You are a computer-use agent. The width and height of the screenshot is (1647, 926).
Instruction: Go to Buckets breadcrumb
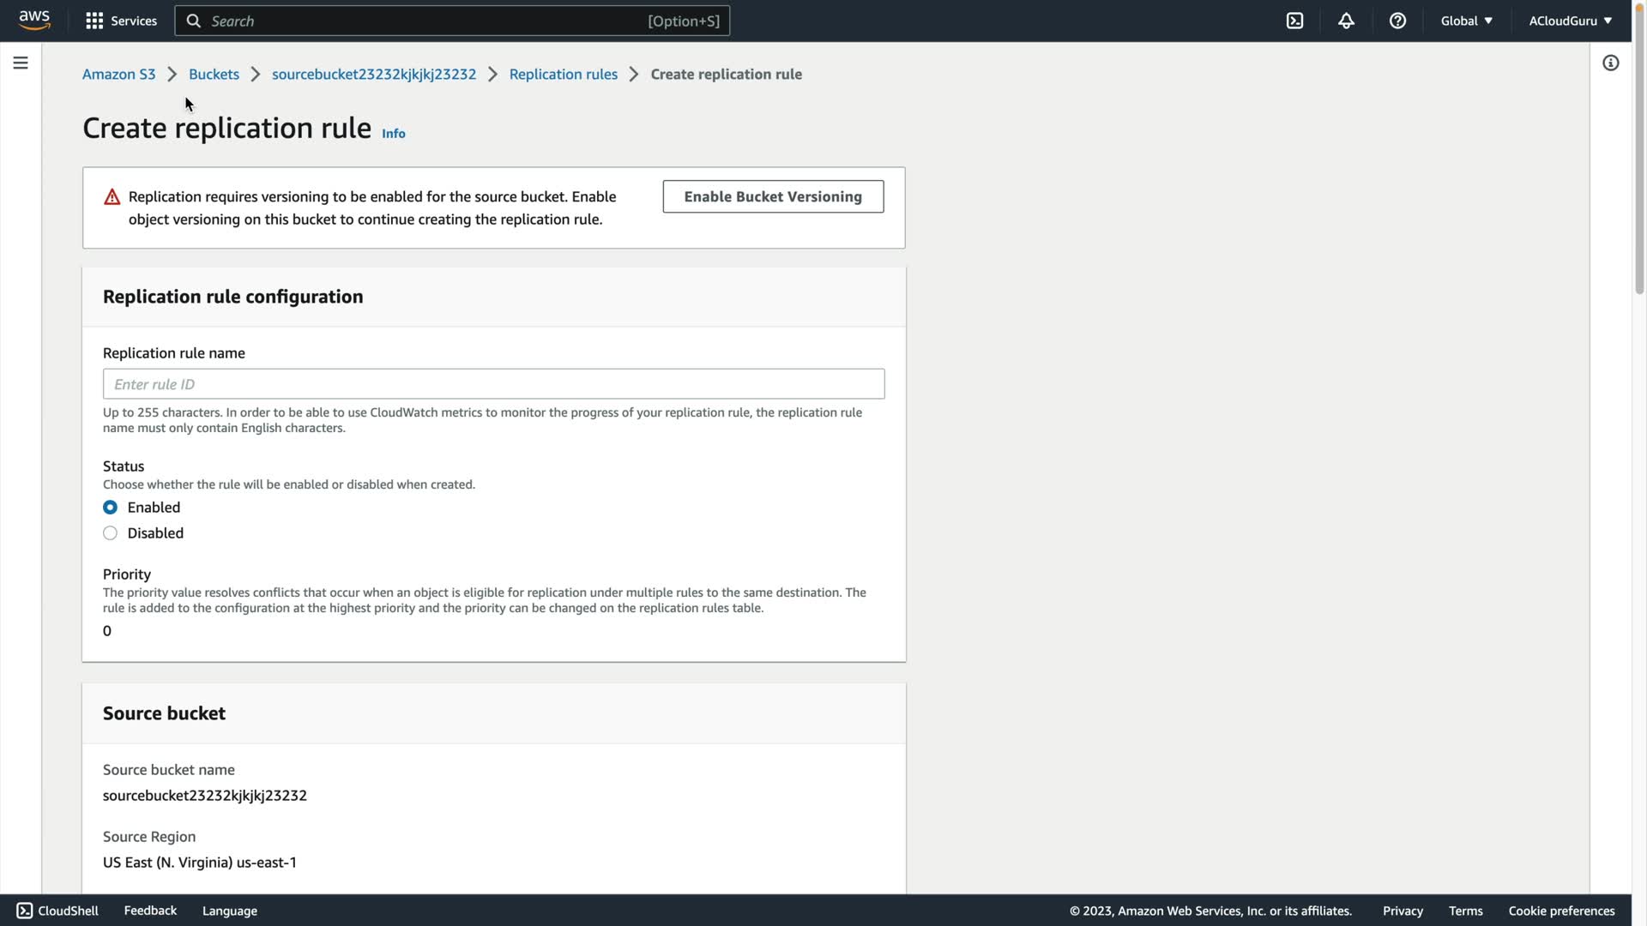pos(214,74)
